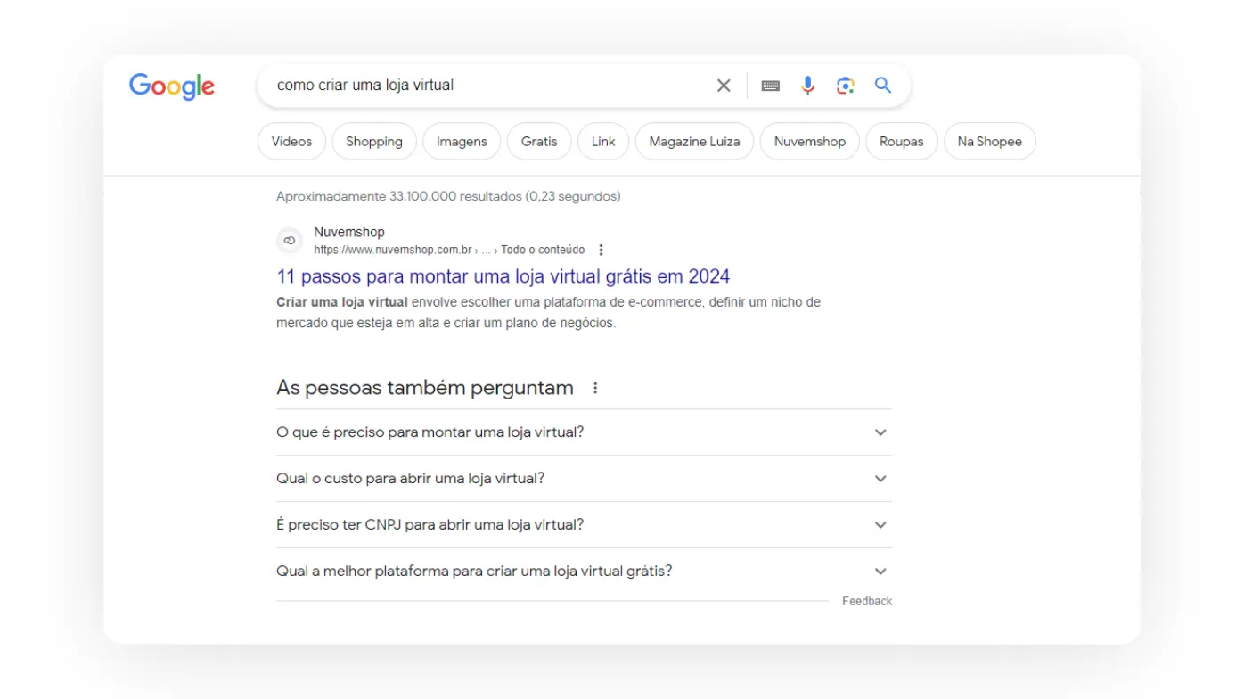Clear the search query with the X icon

pos(723,85)
